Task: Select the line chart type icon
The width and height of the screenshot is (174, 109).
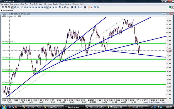Action: (x=18, y=8)
